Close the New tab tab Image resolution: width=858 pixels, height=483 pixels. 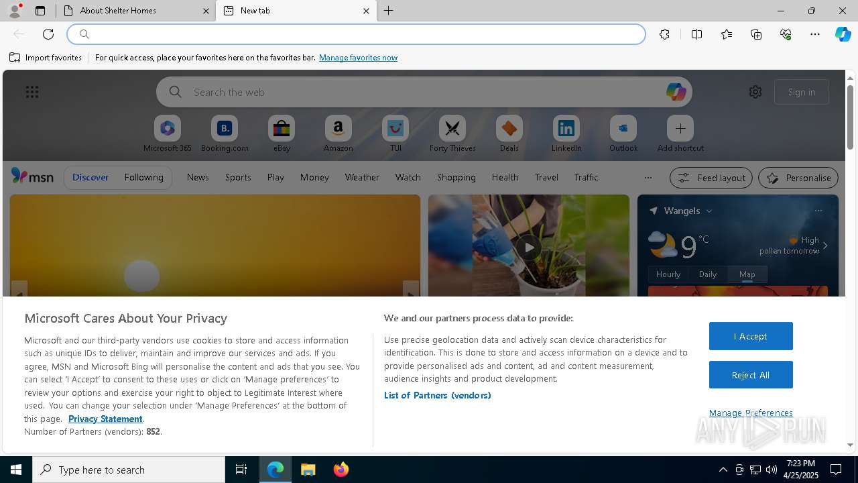(x=366, y=11)
